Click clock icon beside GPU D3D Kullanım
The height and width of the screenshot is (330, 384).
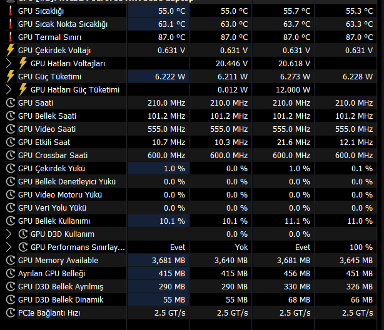23,234
